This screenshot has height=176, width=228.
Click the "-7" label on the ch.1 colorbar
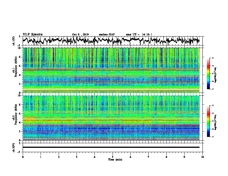(x=212, y=89)
